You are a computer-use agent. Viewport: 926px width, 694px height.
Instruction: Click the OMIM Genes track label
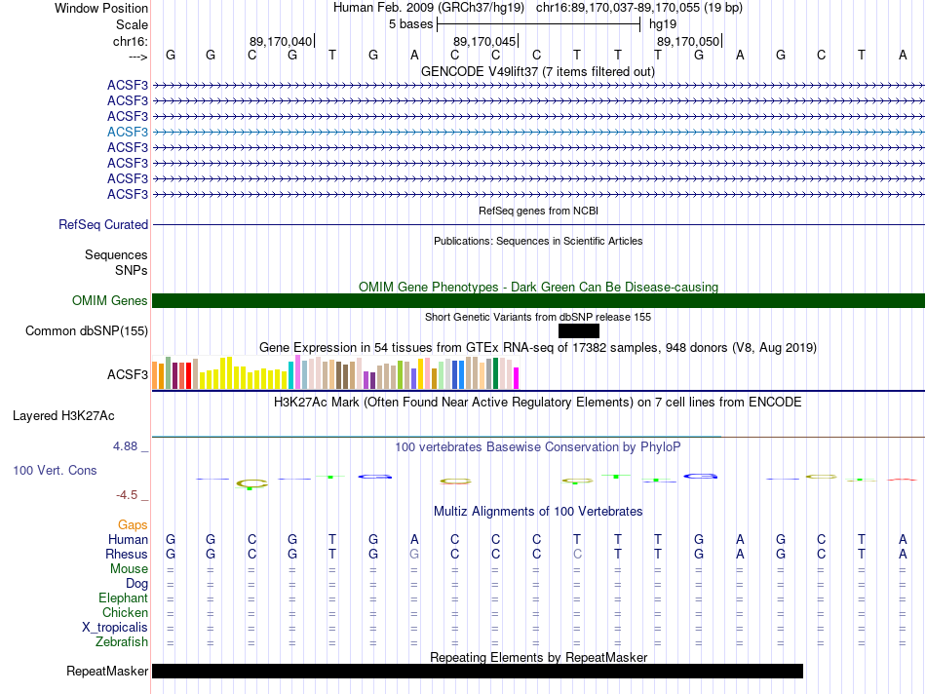pyautogui.click(x=110, y=300)
